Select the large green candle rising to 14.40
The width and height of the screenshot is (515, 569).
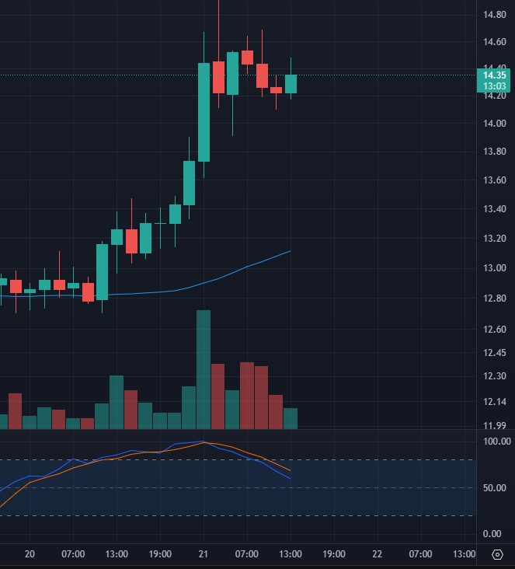[x=204, y=112]
